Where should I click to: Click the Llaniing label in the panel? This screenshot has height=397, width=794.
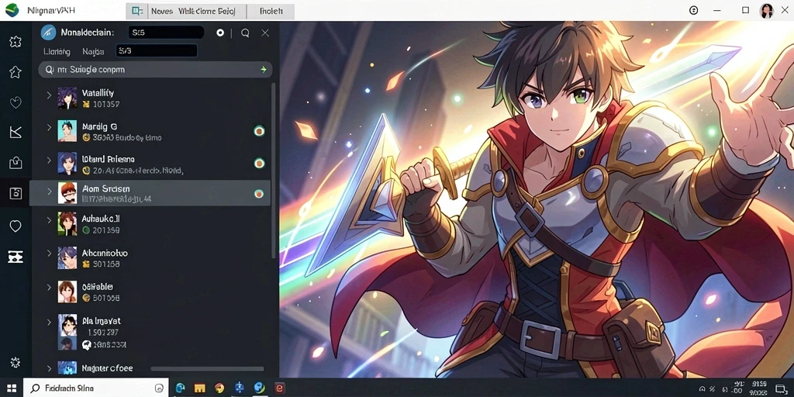point(57,51)
